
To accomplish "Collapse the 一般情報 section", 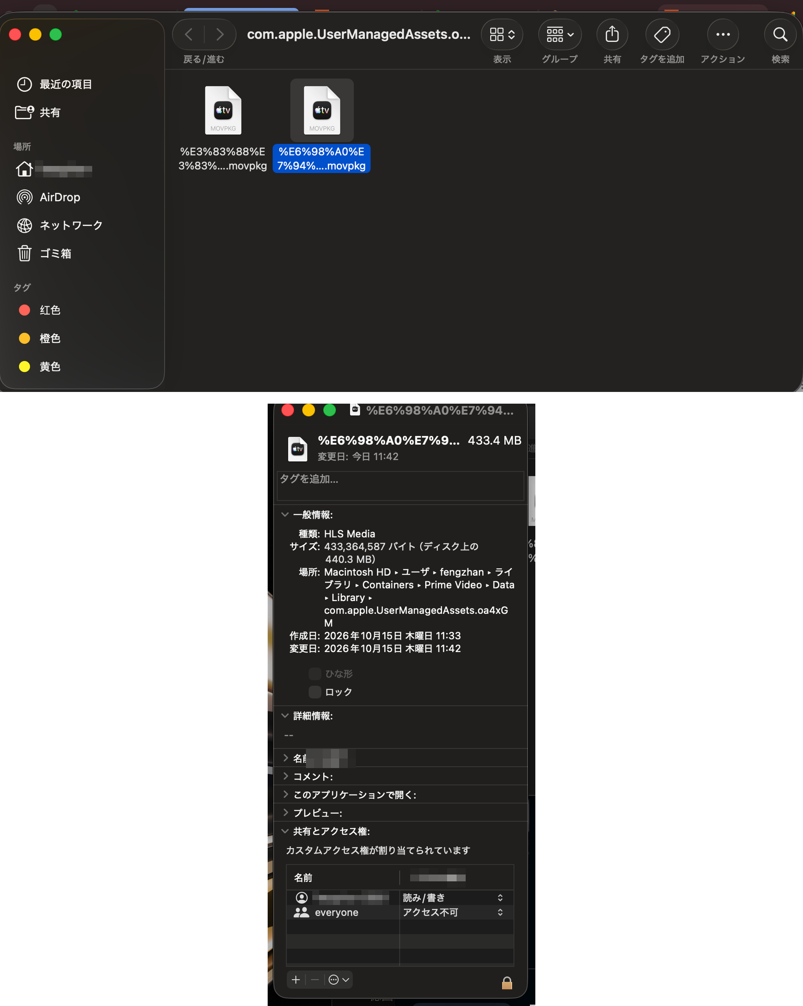I will (285, 515).
